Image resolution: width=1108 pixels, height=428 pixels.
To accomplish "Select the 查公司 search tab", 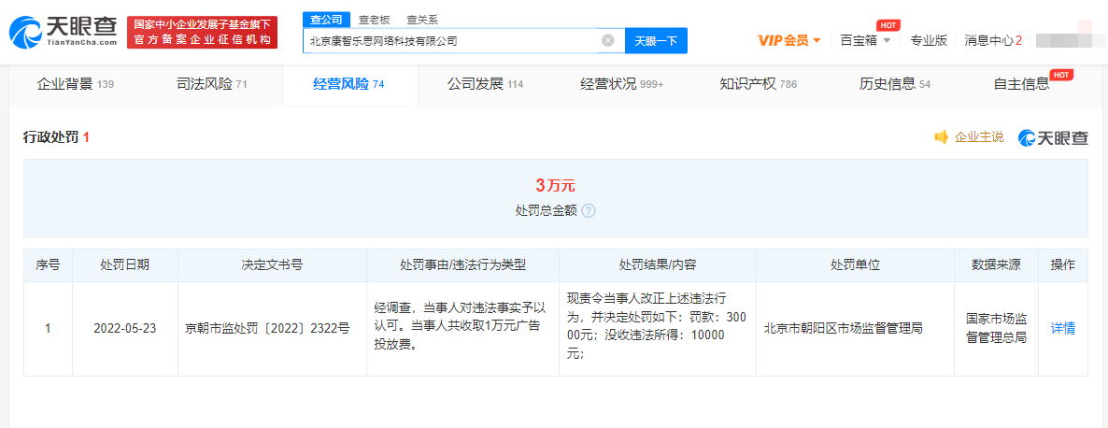I will pyautogui.click(x=326, y=20).
